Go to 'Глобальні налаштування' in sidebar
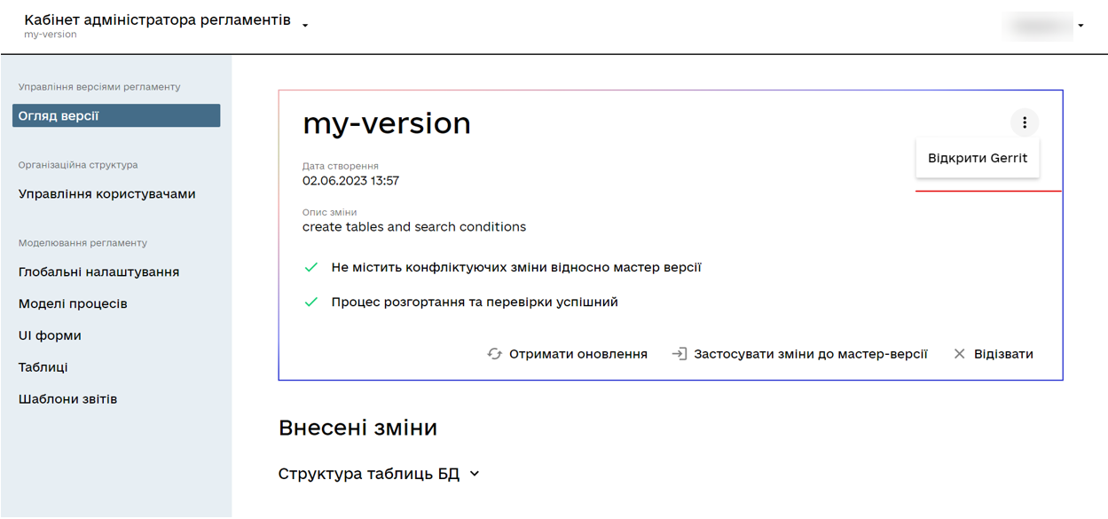1108x519 pixels. [99, 271]
